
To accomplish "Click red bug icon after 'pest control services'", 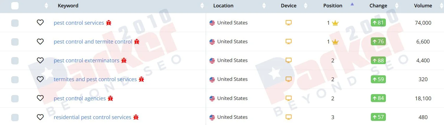I will coord(109,23).
